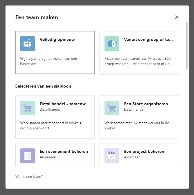Viewport: 194px width, 195px height.
Task: Pick the 'Een project beheren' template title
Action: [x=144, y=151]
